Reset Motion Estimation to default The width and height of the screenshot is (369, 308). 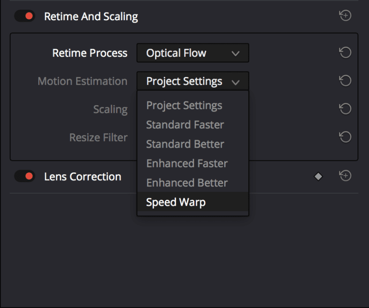pos(345,81)
